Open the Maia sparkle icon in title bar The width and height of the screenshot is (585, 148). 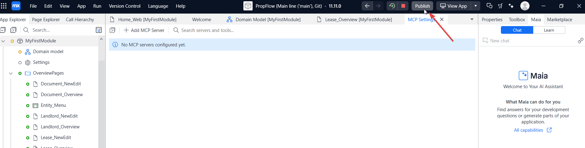point(511,6)
